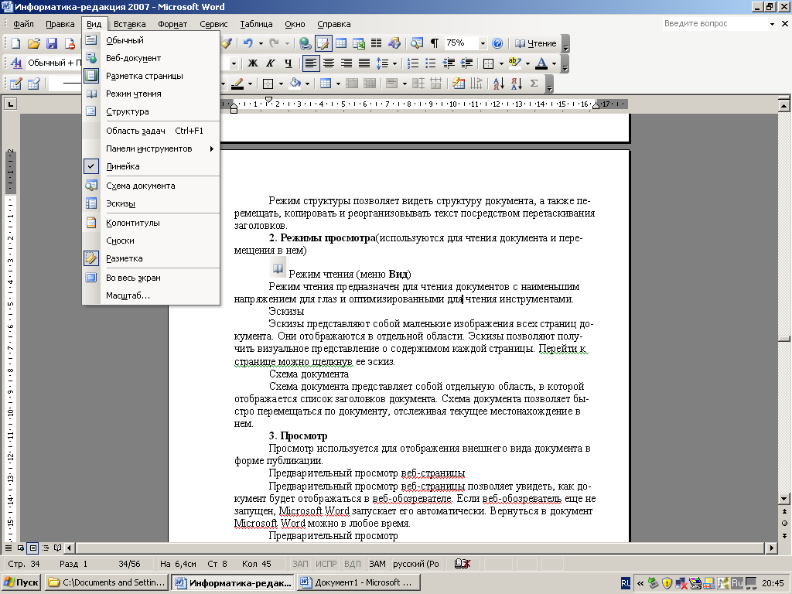
Task: Toggle Align Left button
Action: 311,63
